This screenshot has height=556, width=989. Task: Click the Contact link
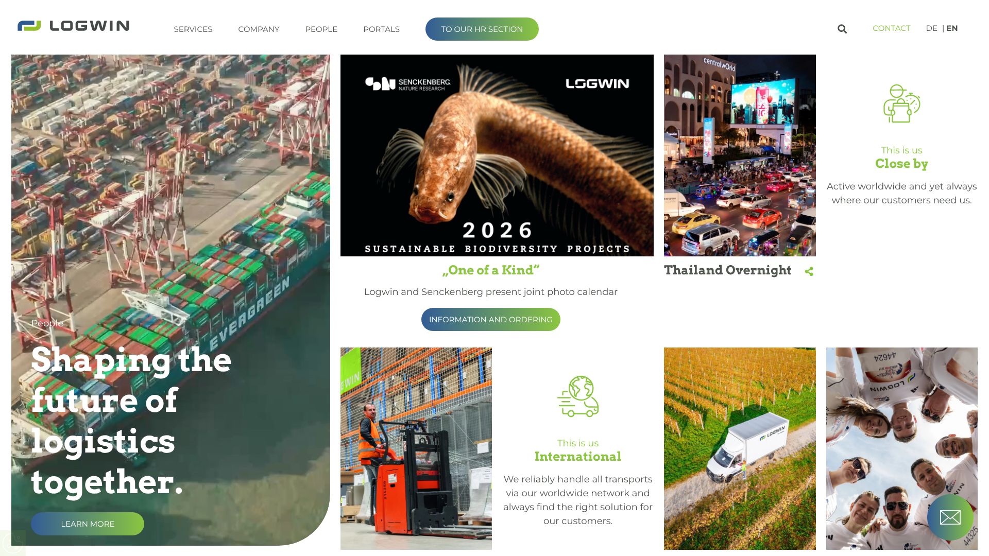891,28
